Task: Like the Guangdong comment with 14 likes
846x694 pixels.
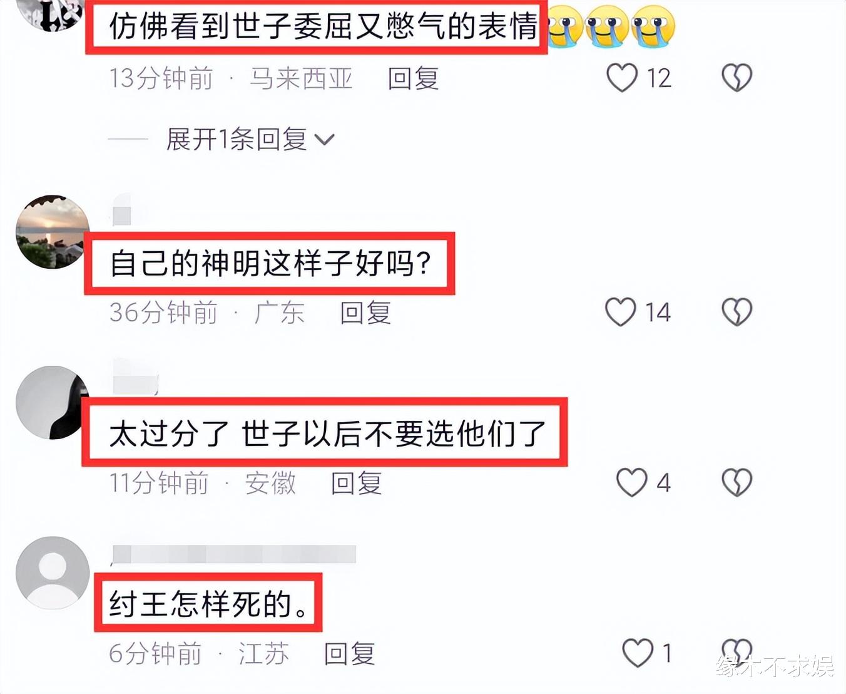Action: pos(621,312)
